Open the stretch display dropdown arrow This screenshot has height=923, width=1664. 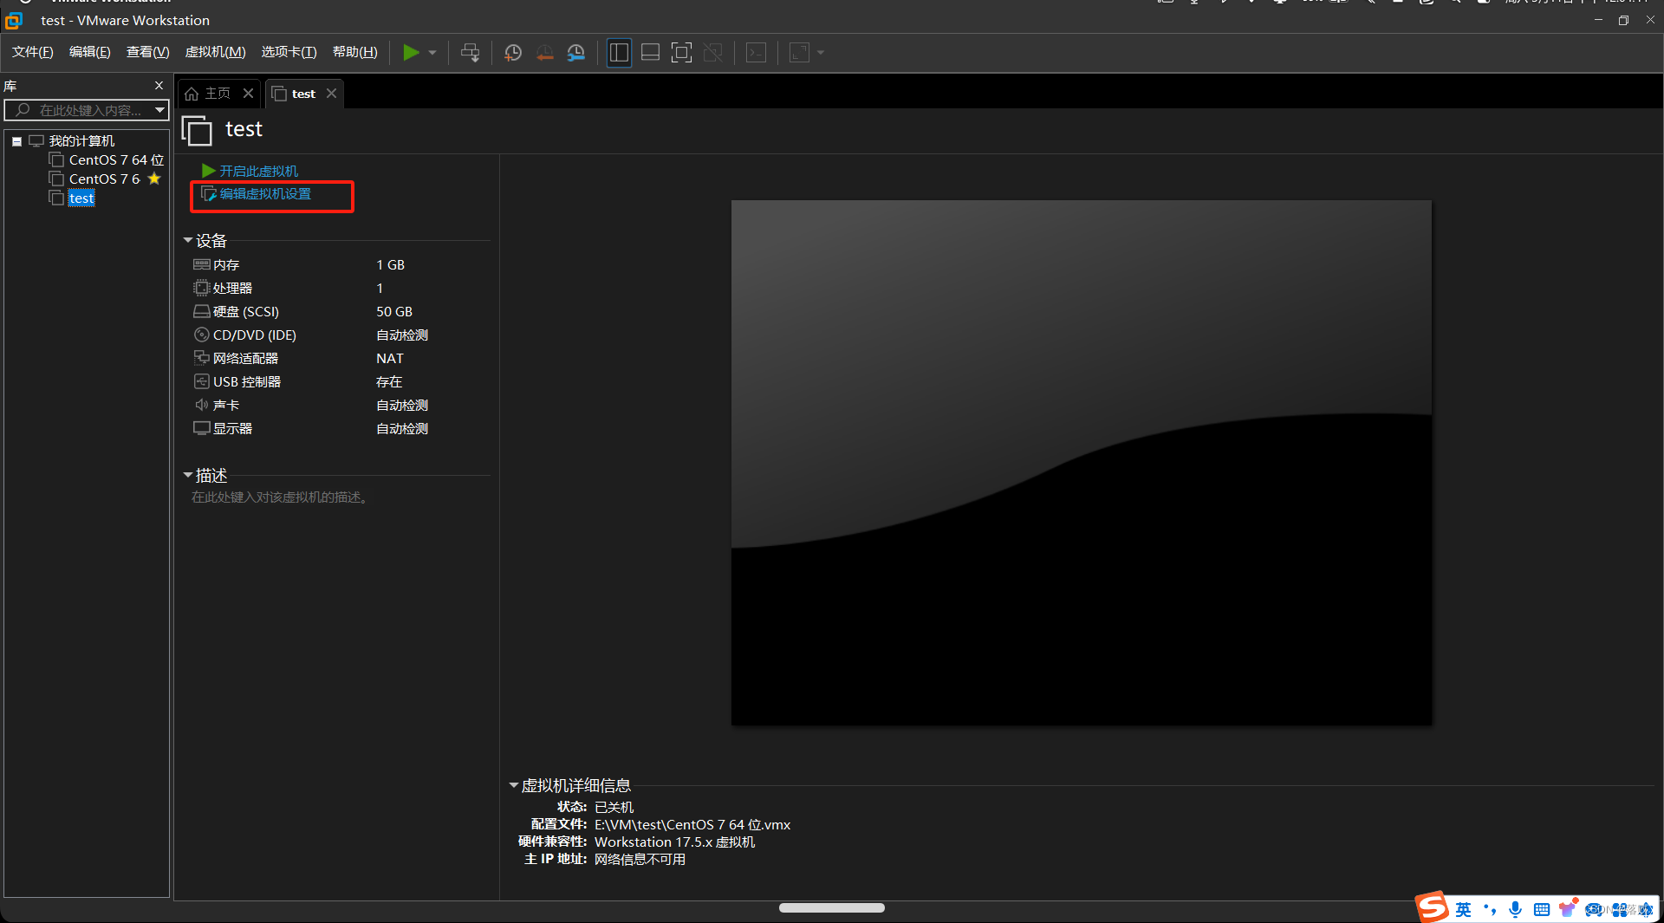pyautogui.click(x=821, y=53)
